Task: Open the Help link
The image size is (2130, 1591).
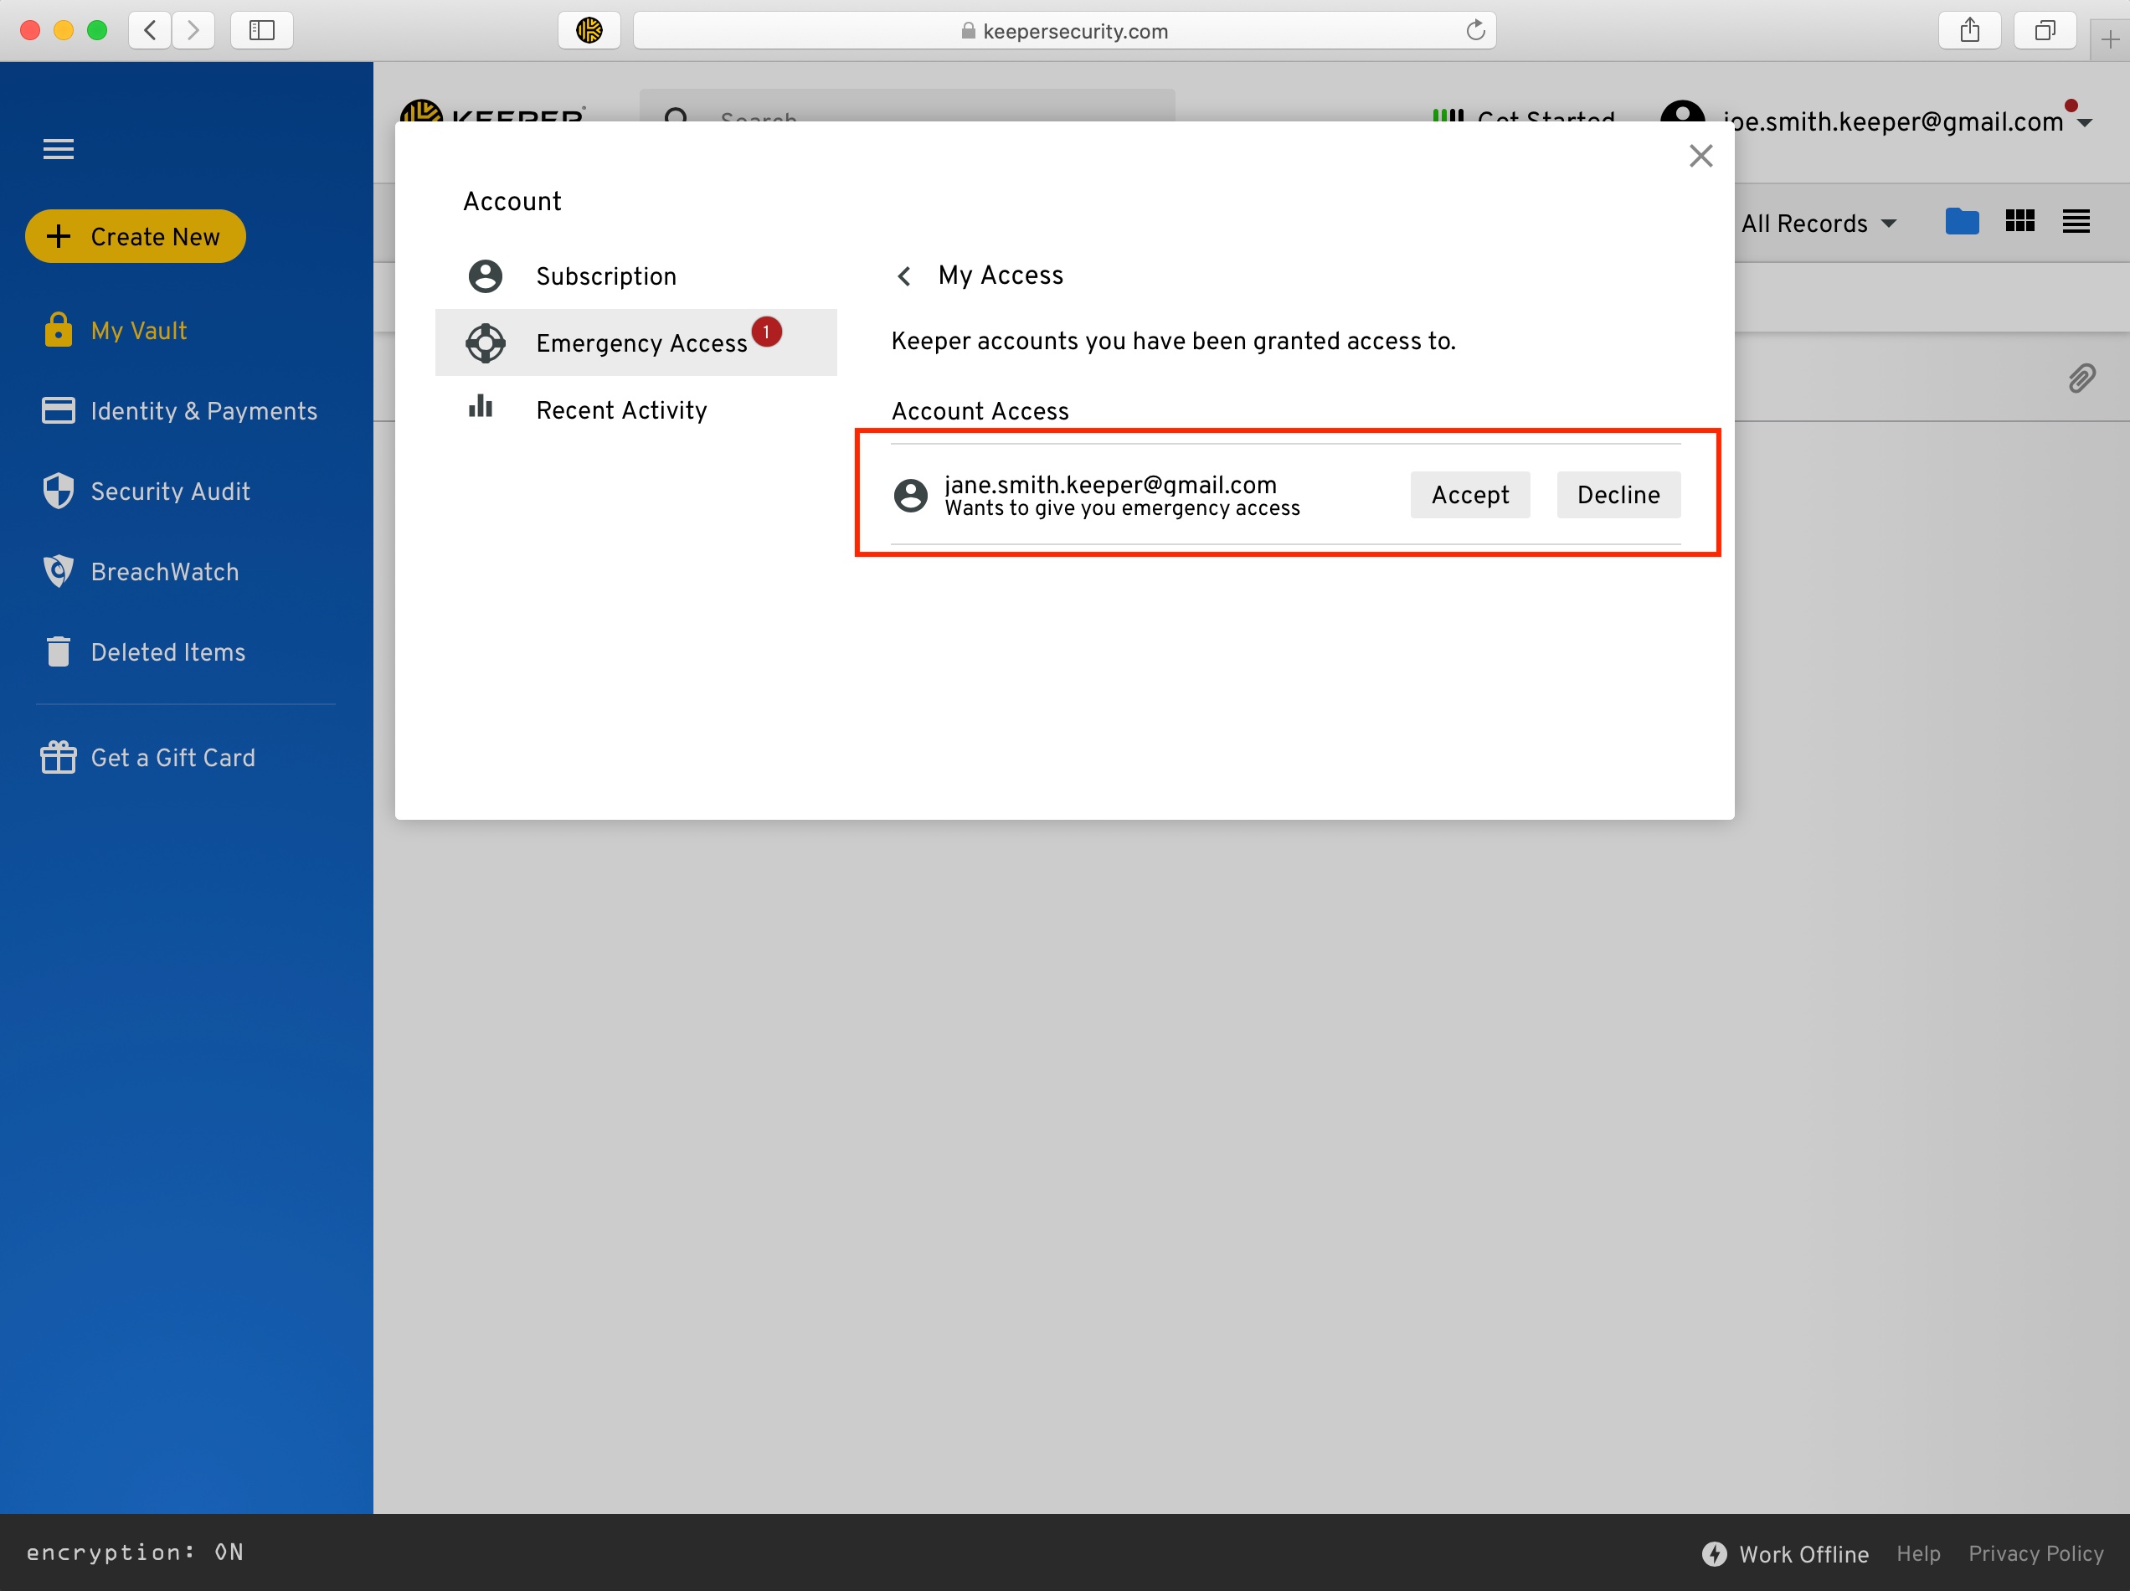Action: point(1918,1553)
